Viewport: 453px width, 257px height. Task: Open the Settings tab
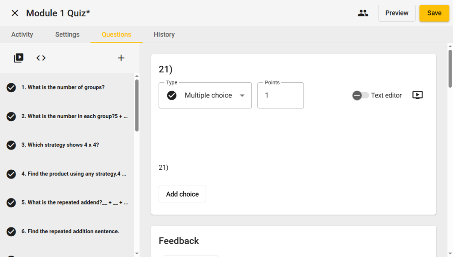coord(67,34)
